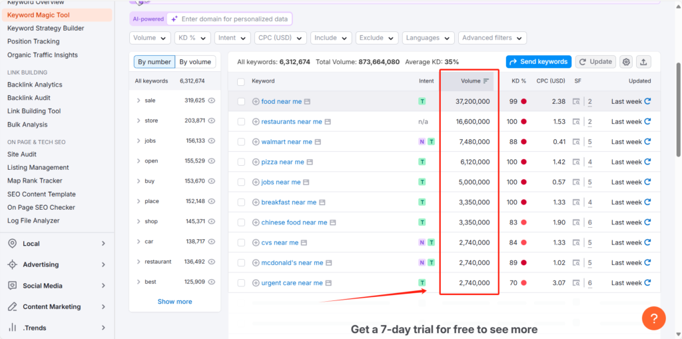Click Volume column sort icon
The width and height of the screenshot is (682, 339).
point(486,81)
